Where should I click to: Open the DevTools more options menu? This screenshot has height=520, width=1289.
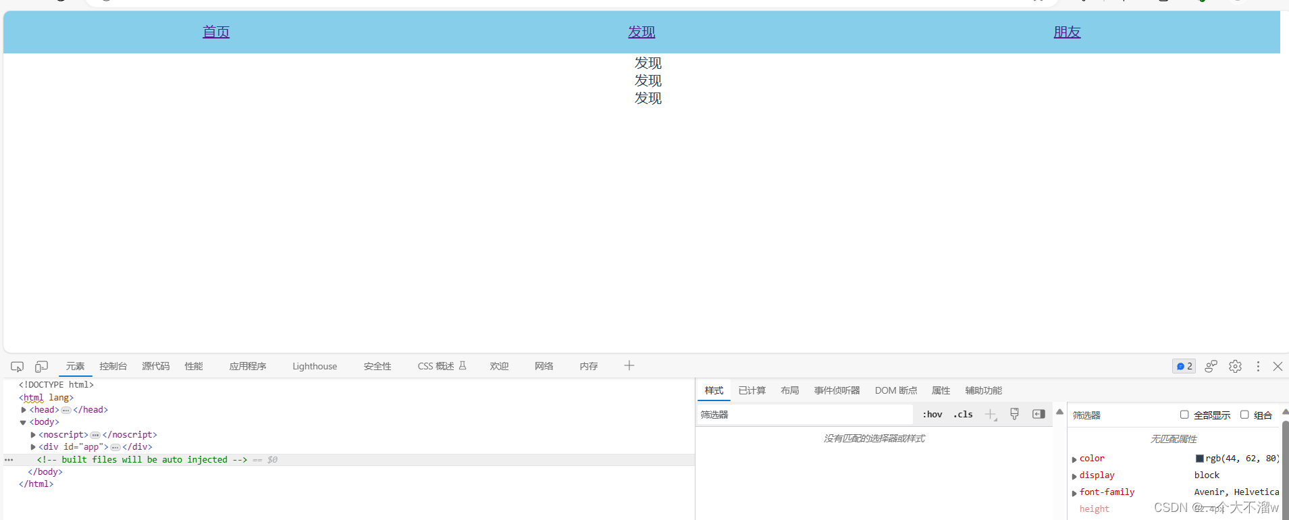(x=1258, y=366)
